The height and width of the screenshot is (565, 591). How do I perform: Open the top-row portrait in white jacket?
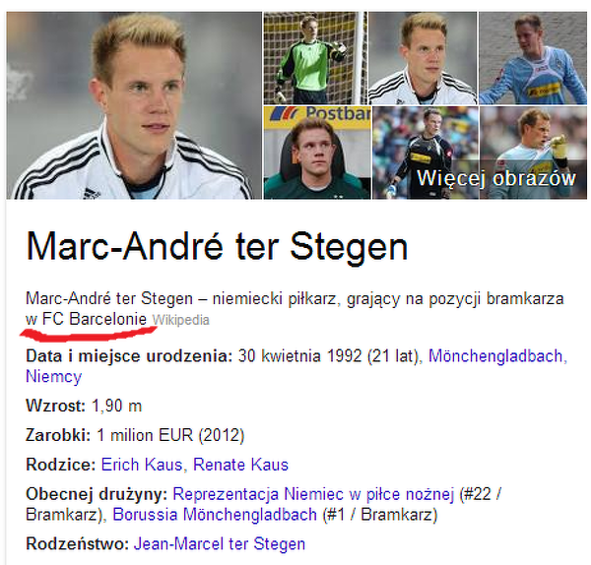tap(423, 58)
